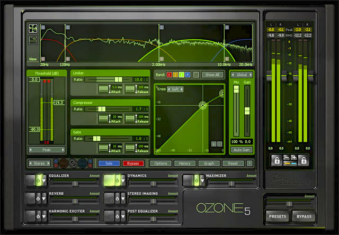This screenshot has height=235, width=339.
Task: Select the blue band 4 button
Action: point(188,75)
